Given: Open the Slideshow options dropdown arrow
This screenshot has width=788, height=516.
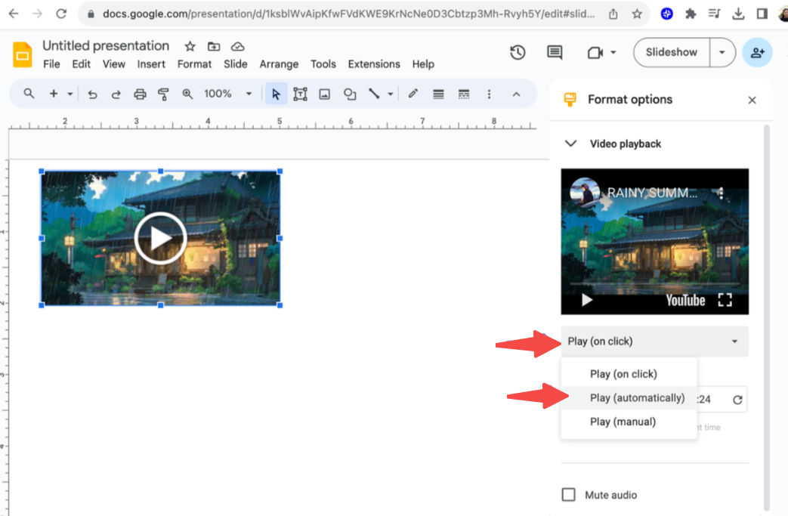Looking at the screenshot, I should (x=722, y=52).
